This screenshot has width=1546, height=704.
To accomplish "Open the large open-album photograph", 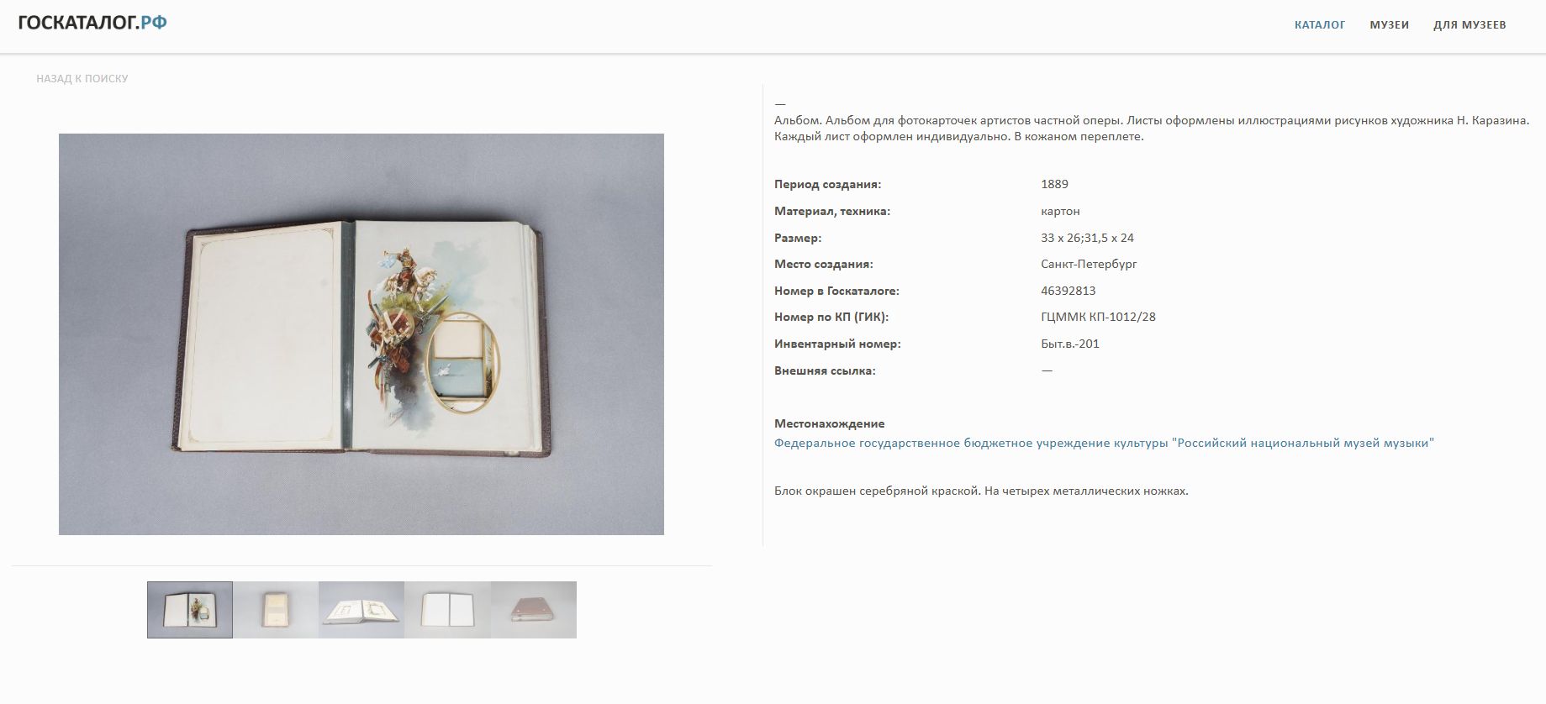I will coord(361,334).
